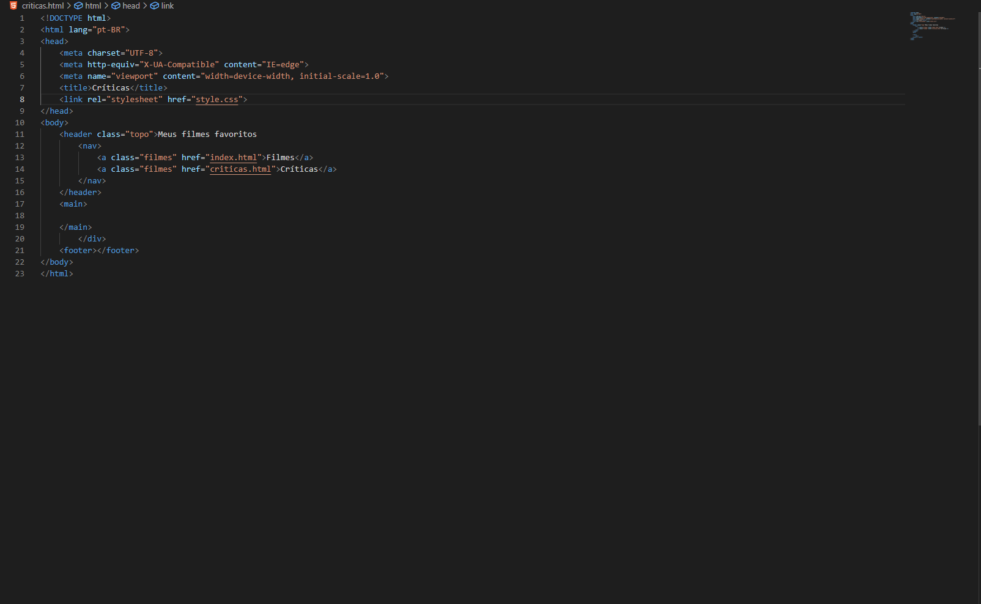981x604 pixels.
Task: Click the vertical editor scrollbar
Action: 979,218
